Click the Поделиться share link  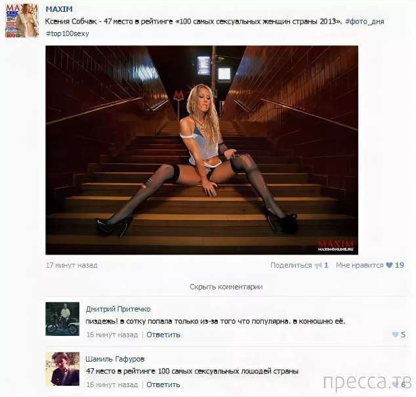pyautogui.click(x=291, y=265)
